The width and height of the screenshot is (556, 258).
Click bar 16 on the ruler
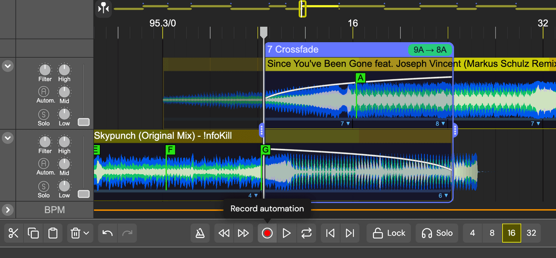pos(353,23)
